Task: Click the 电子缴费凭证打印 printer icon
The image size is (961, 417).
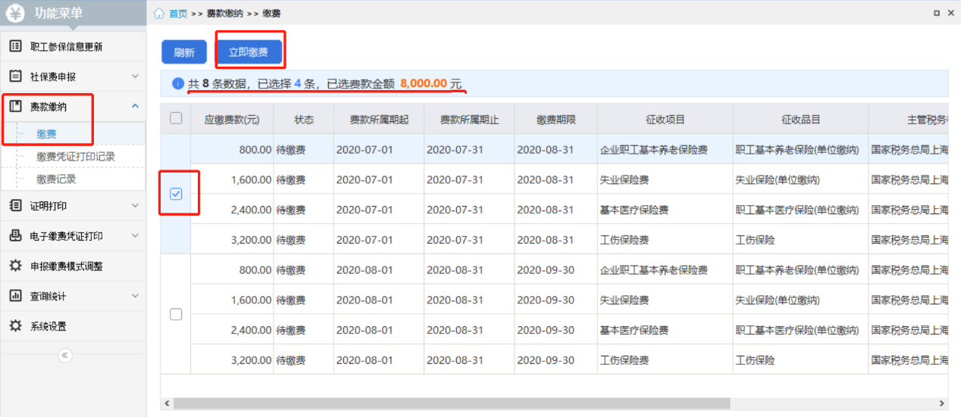Action: pyautogui.click(x=15, y=235)
